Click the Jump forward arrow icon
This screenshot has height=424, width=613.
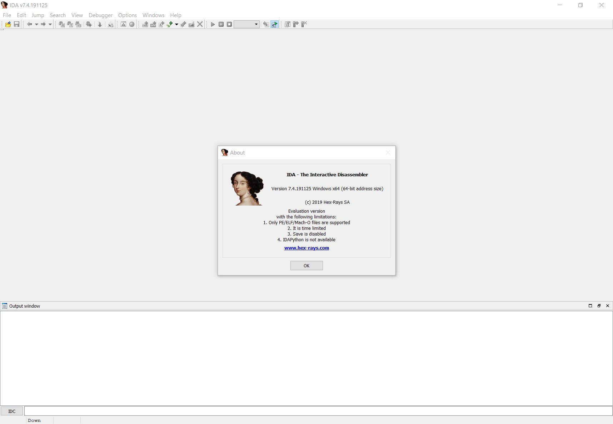point(43,24)
